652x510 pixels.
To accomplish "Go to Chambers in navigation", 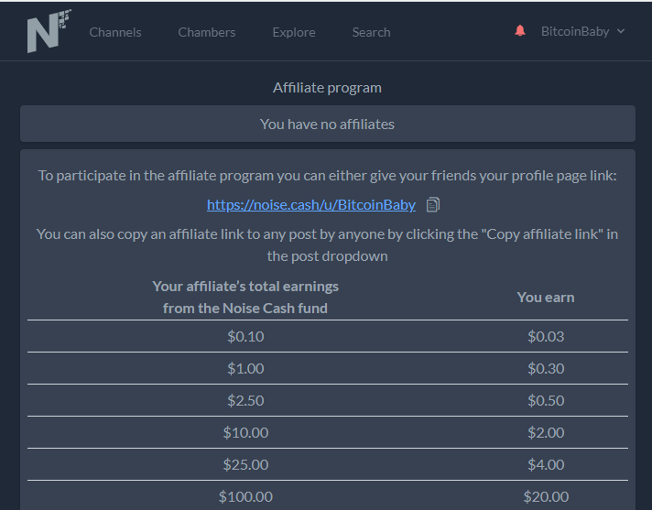I will (x=207, y=32).
